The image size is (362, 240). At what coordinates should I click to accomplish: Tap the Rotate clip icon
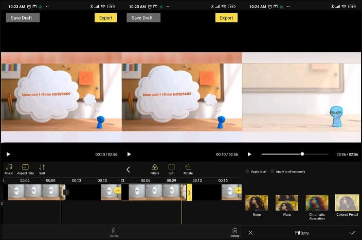click(188, 168)
